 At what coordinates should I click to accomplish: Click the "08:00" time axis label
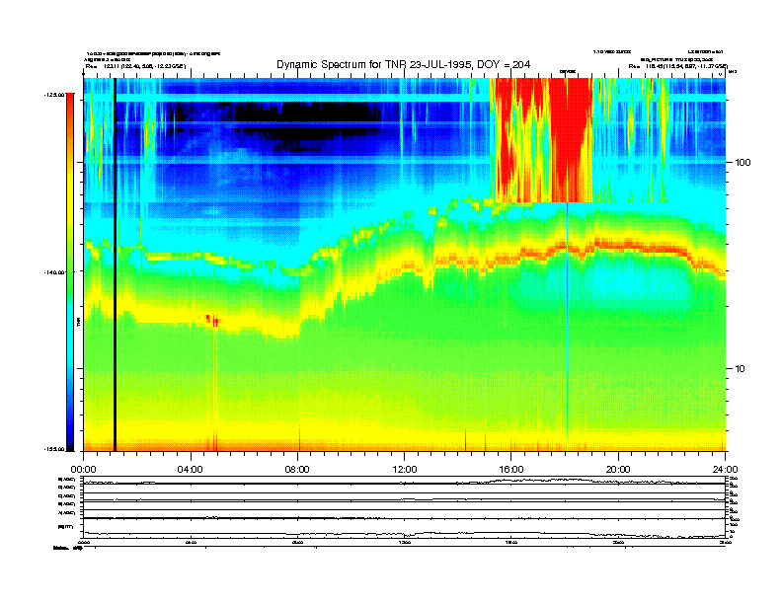tap(297, 470)
